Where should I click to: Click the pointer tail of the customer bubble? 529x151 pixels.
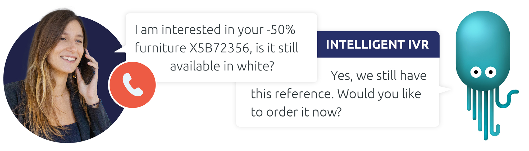[x=120, y=50]
